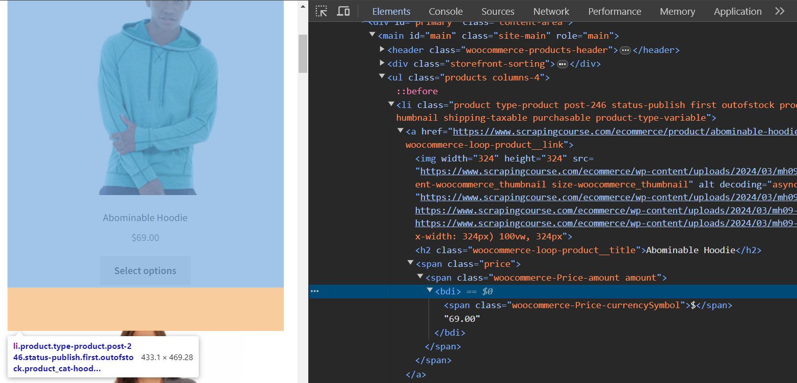Collapse the main#main node
Image resolution: width=797 pixels, height=383 pixels.
(373, 35)
